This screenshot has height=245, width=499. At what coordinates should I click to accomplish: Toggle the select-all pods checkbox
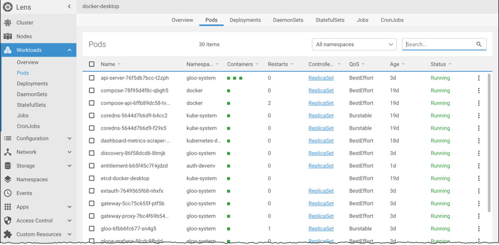(x=92, y=64)
